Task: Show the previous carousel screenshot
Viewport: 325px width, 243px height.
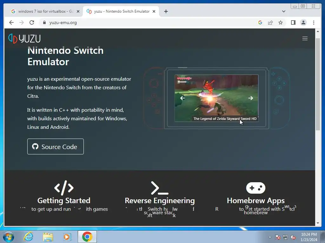Action: 182,98
